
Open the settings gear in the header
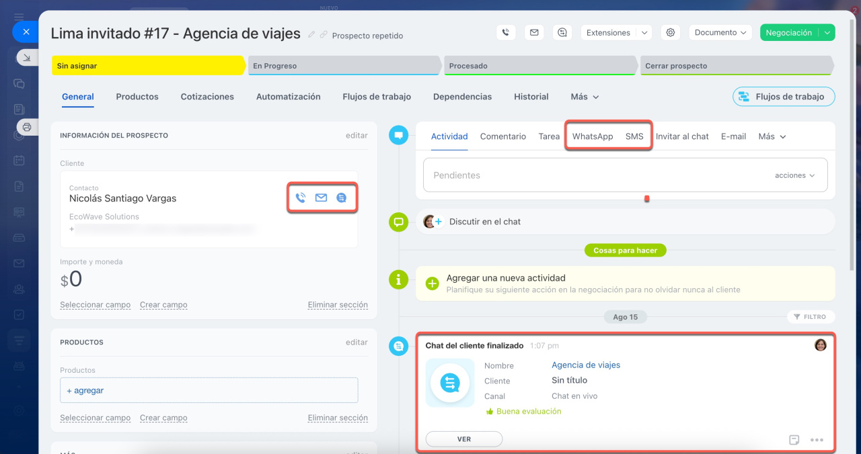(x=669, y=32)
